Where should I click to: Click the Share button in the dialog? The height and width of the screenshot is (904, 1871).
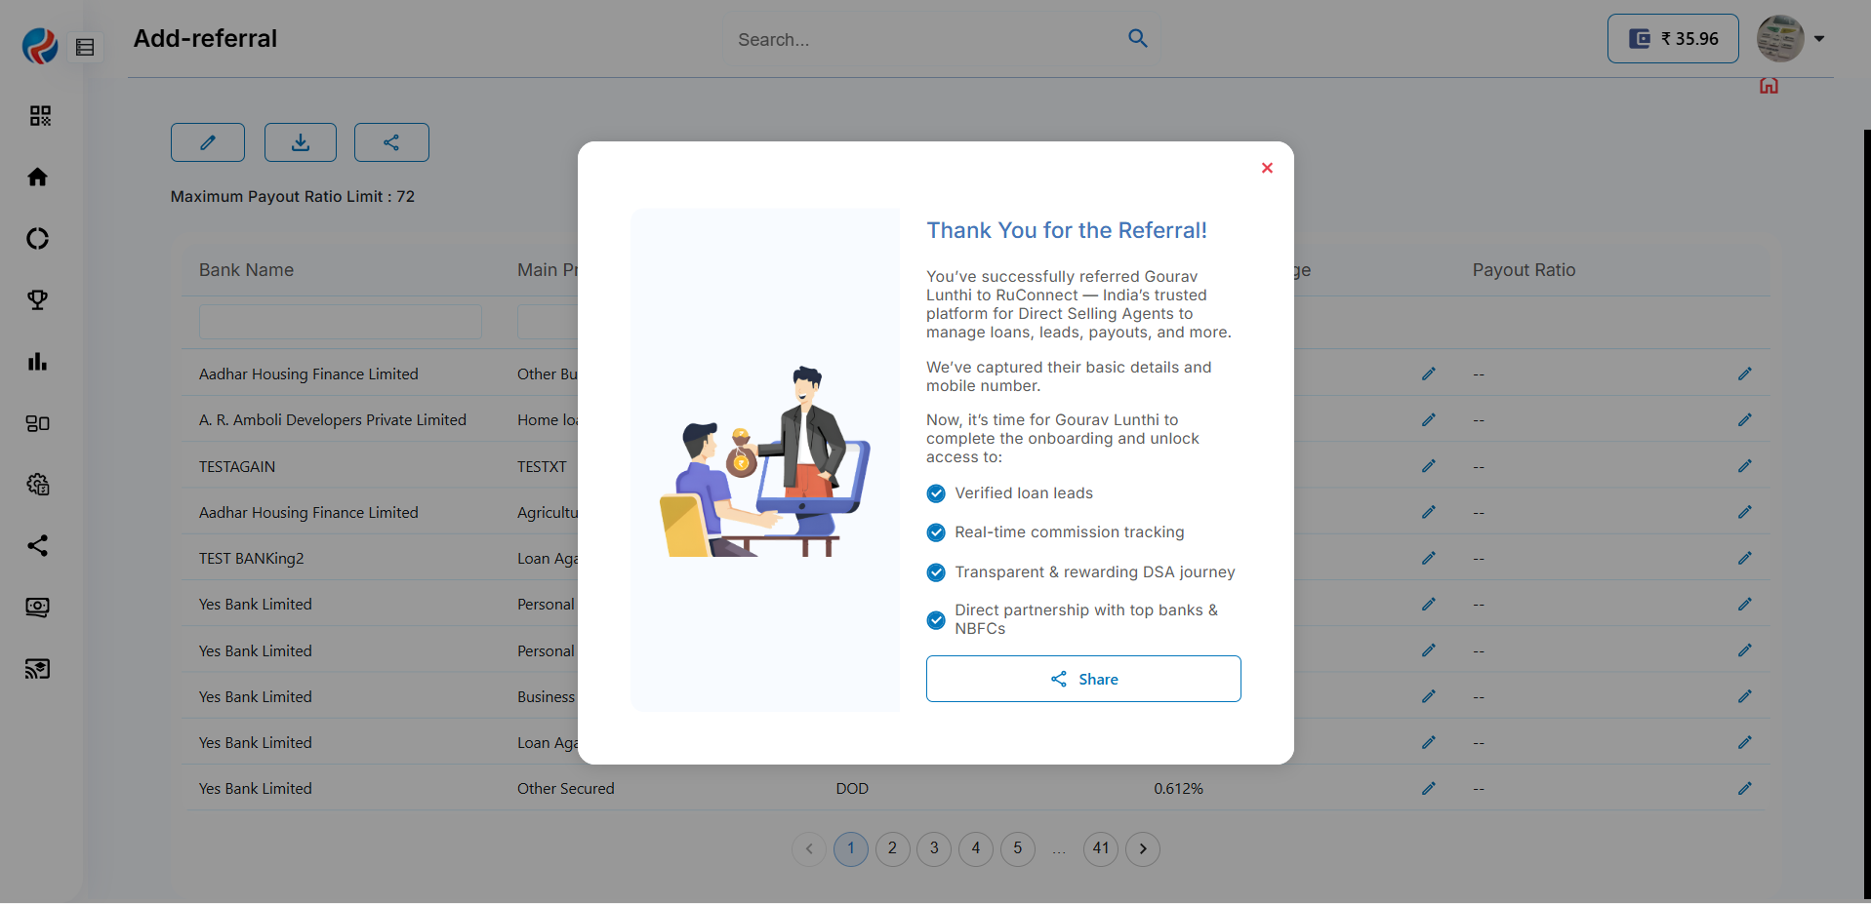(x=1082, y=679)
